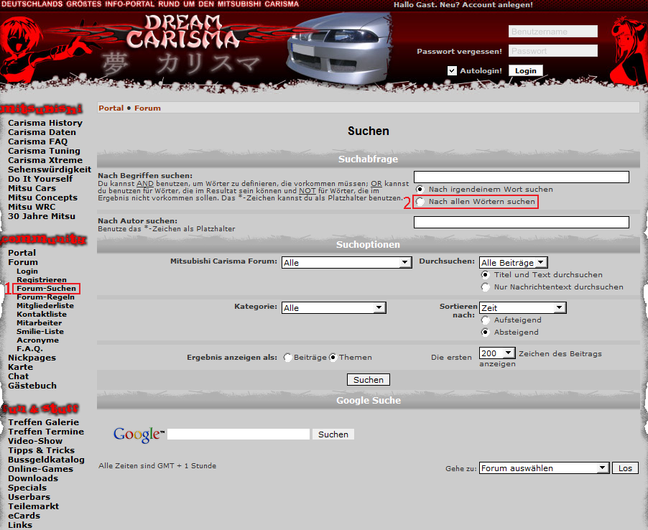Click the Login button

526,70
